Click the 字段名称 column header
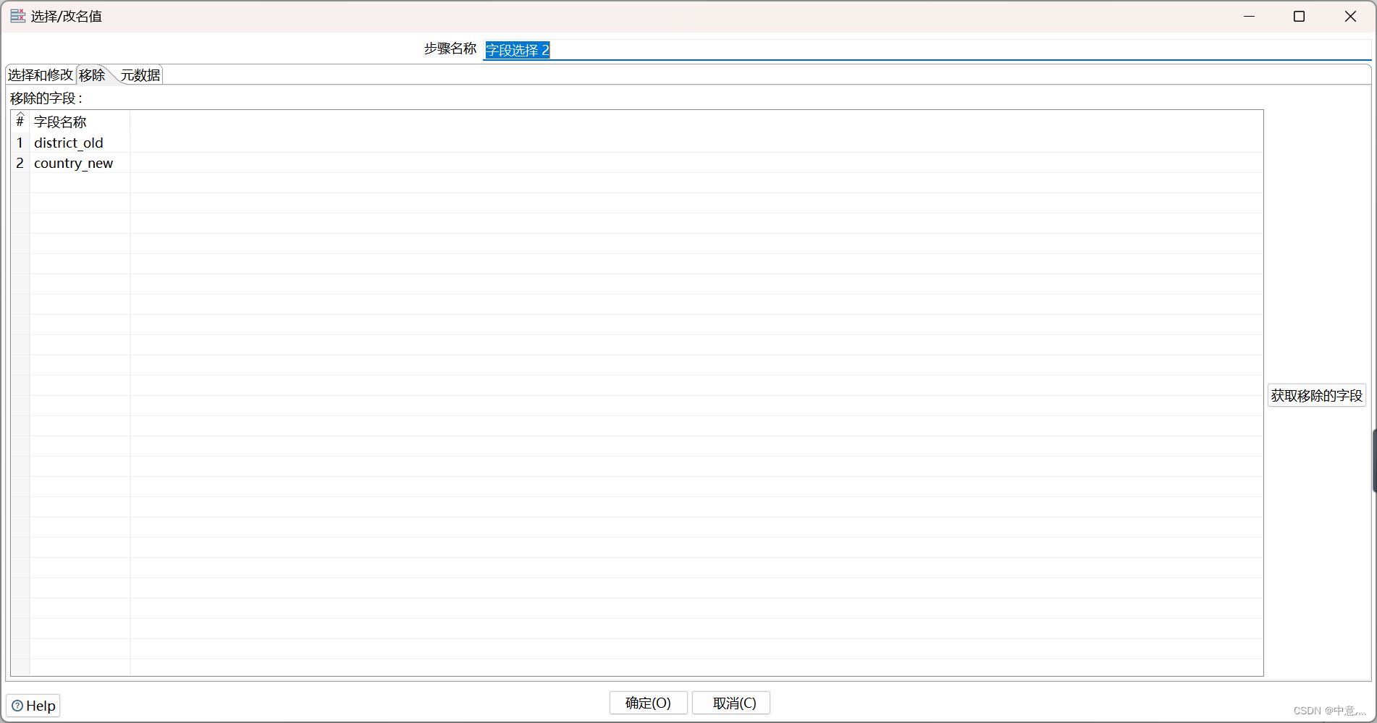Image resolution: width=1377 pixels, height=723 pixels. pyautogui.click(x=80, y=122)
